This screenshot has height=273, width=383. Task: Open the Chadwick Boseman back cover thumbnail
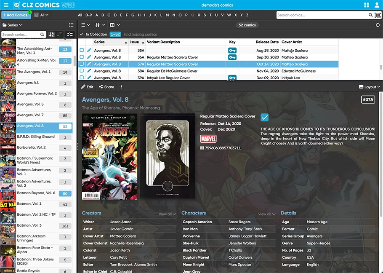click(x=168, y=157)
